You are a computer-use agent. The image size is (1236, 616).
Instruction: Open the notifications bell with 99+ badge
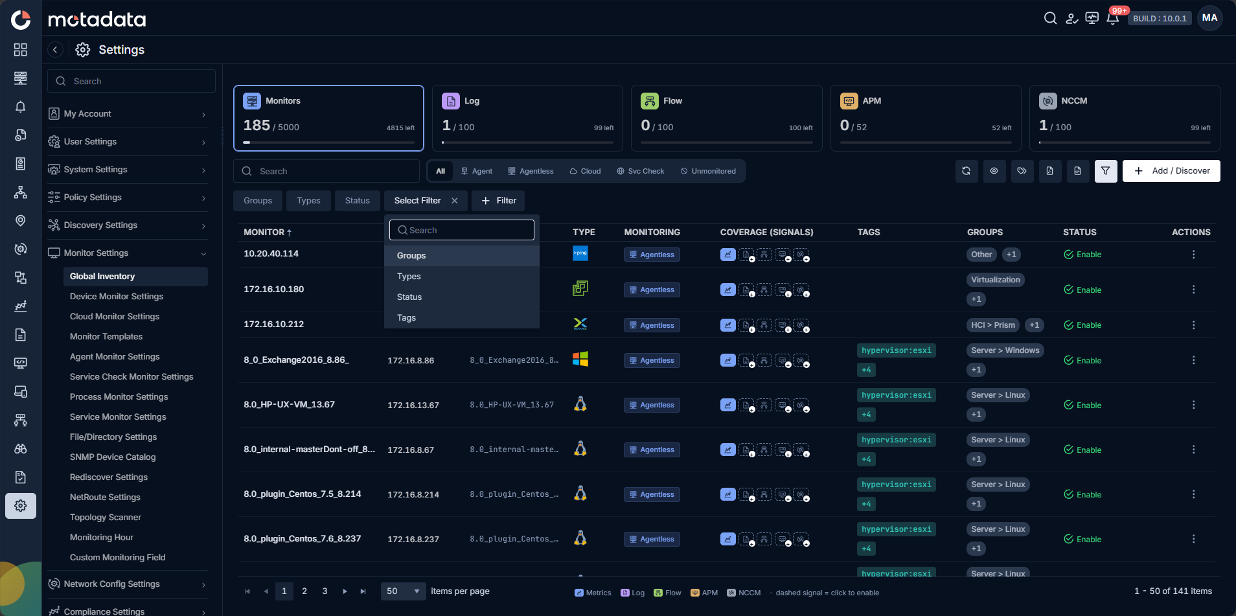tap(1113, 18)
